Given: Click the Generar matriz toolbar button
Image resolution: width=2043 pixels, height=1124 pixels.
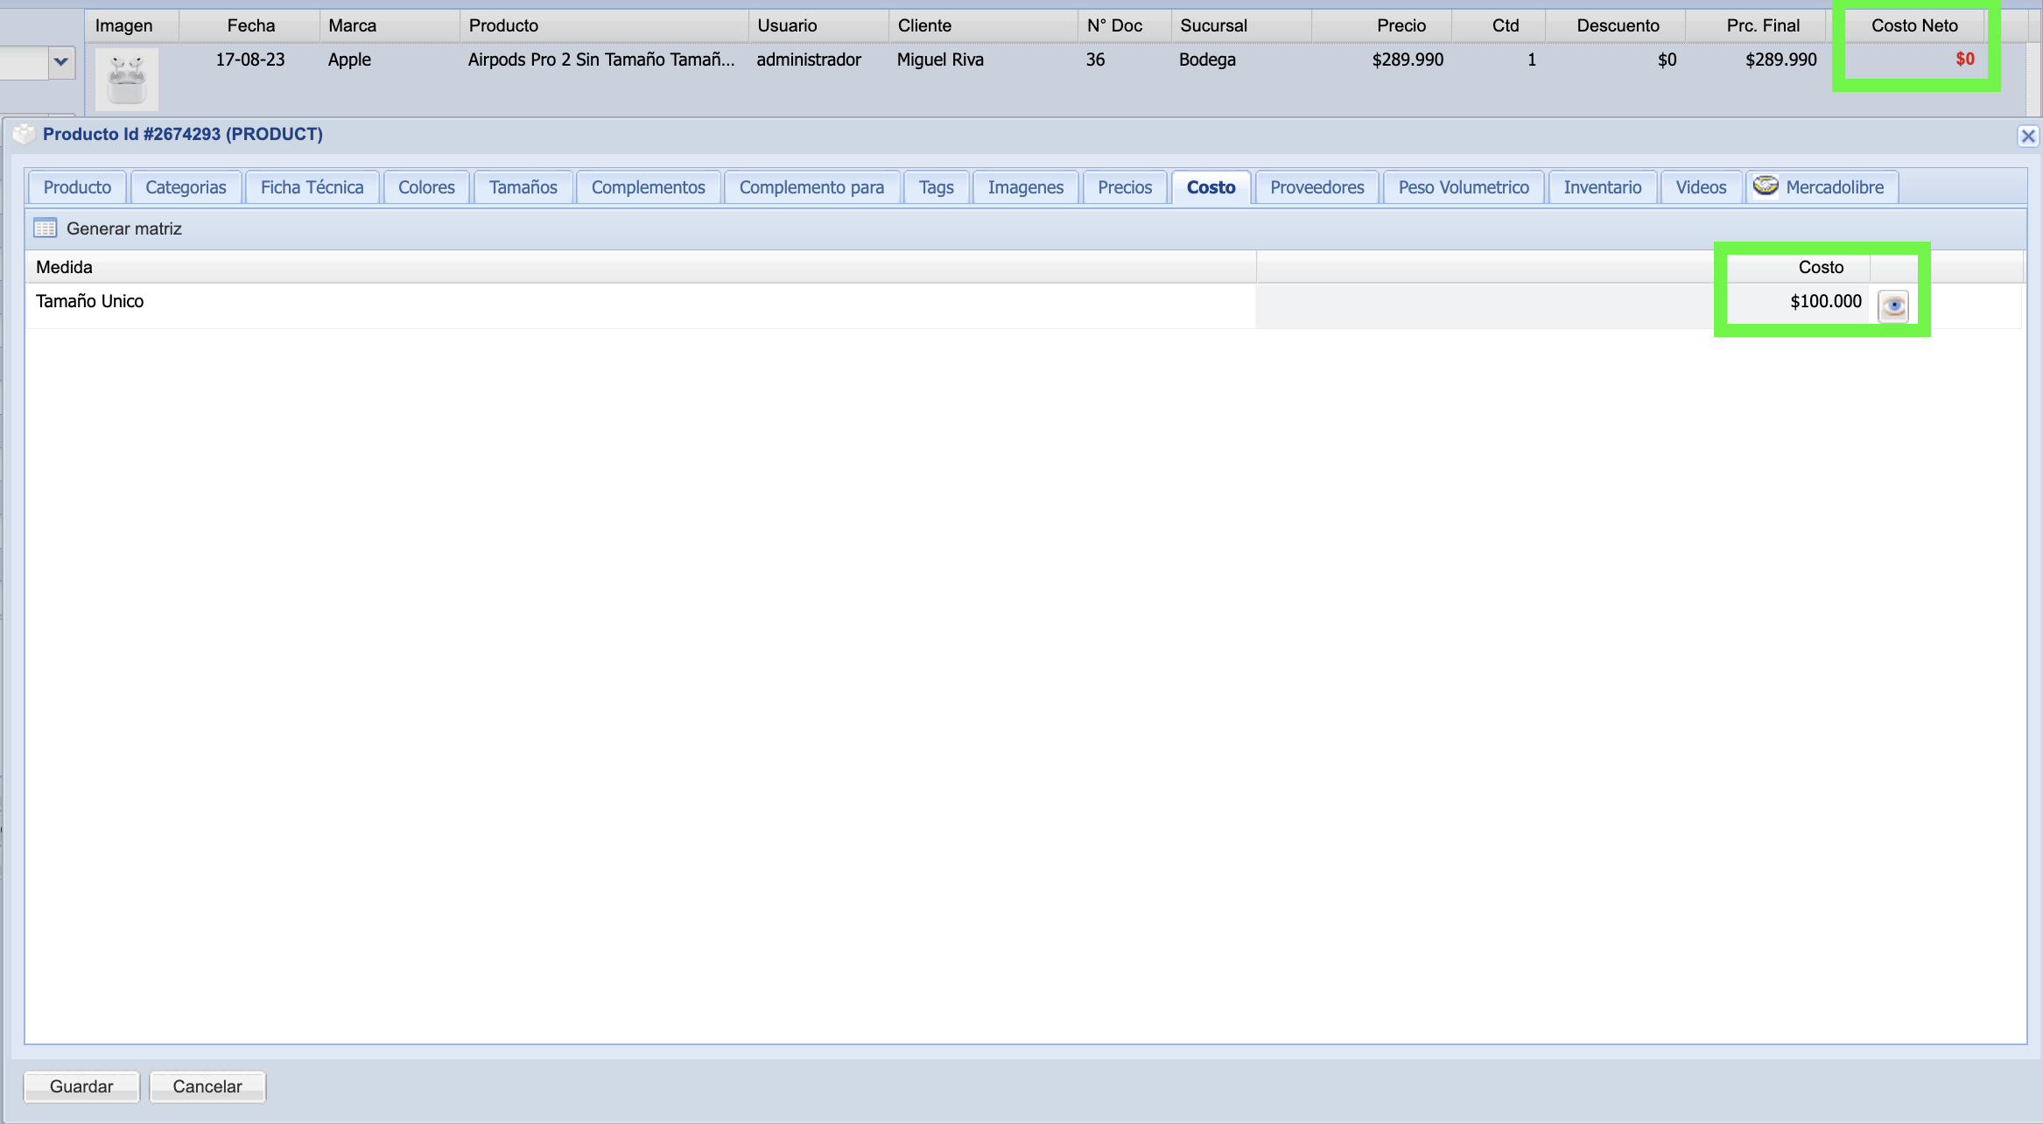Looking at the screenshot, I should (123, 228).
